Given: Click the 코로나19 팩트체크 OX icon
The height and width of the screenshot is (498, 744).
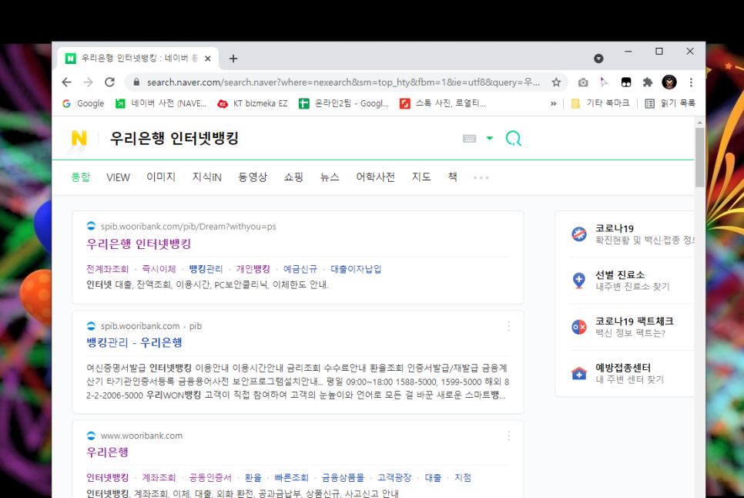Looking at the screenshot, I should 579,327.
